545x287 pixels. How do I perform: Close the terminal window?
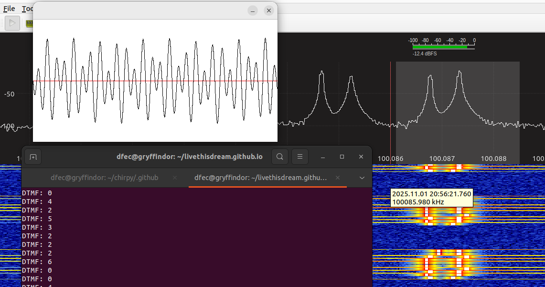pyautogui.click(x=361, y=157)
